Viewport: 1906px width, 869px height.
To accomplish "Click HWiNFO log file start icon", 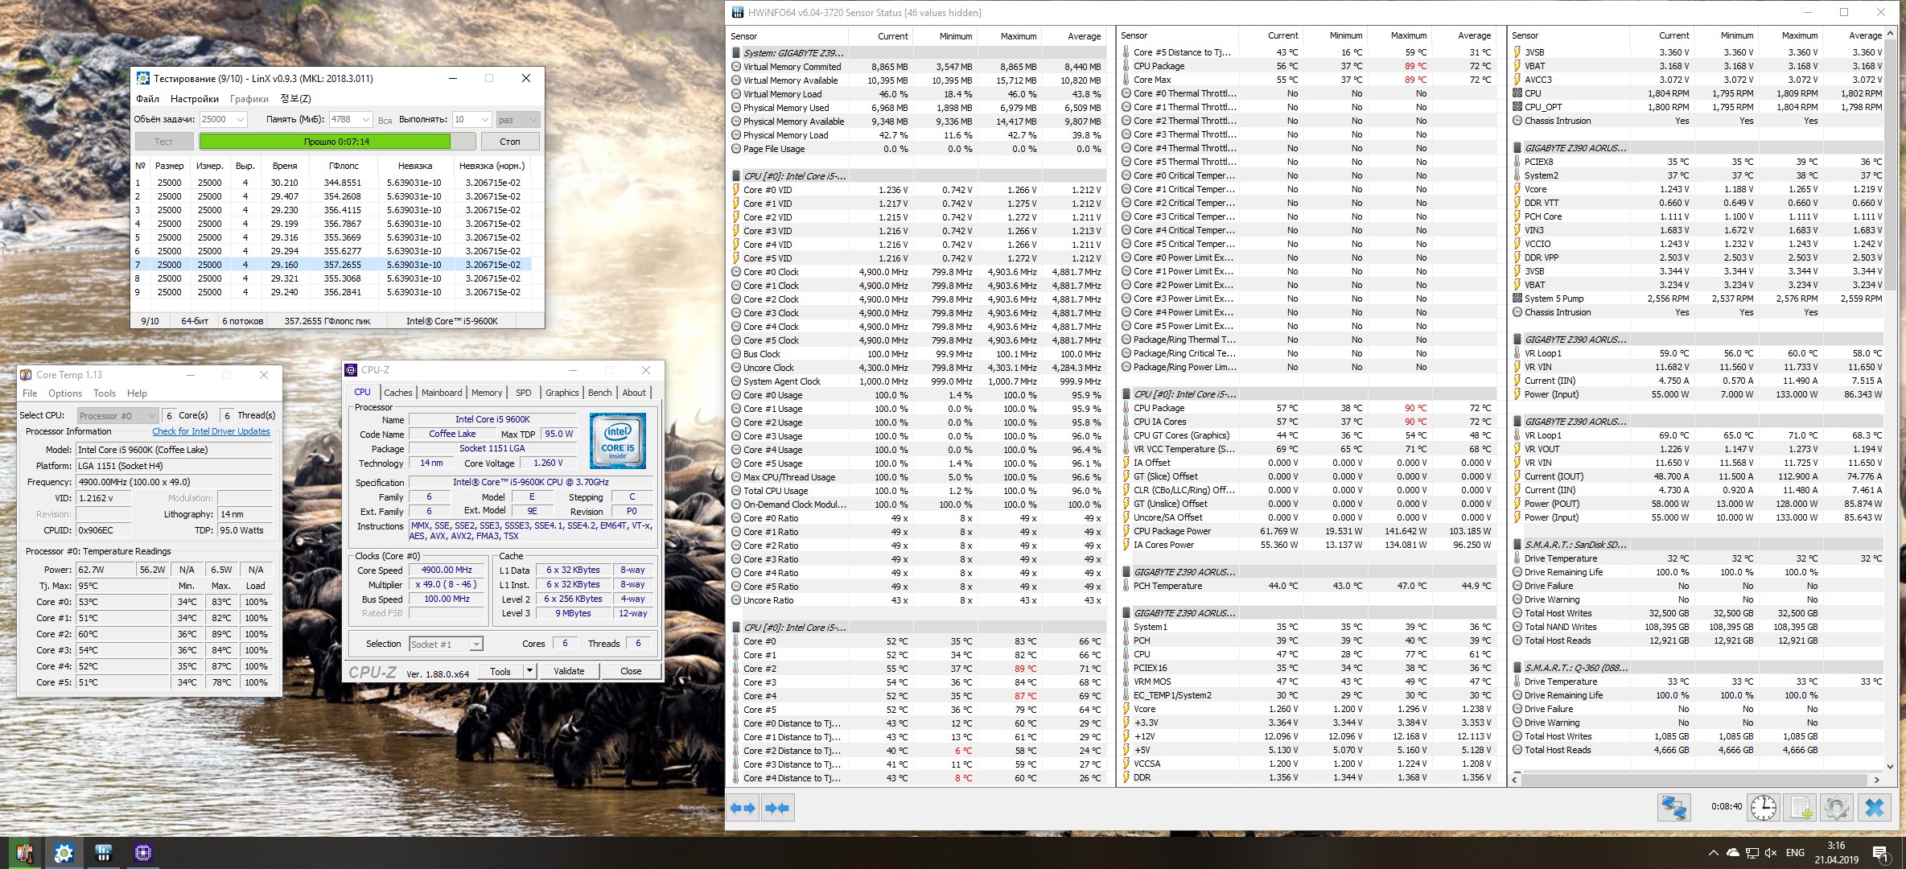I will tap(1801, 807).
